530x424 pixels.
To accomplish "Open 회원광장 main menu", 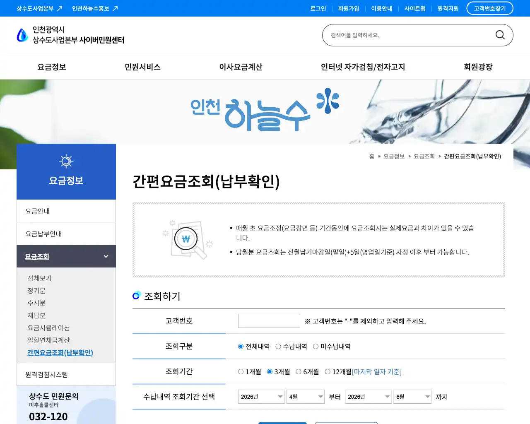I will (478, 67).
